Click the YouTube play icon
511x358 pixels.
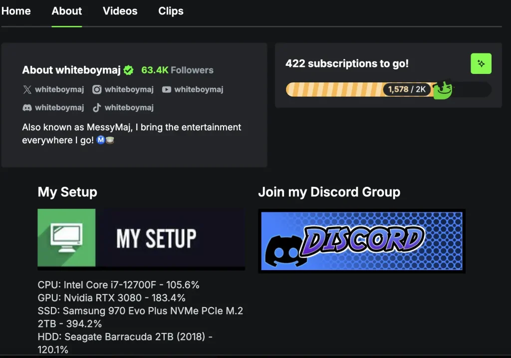pyautogui.click(x=167, y=89)
